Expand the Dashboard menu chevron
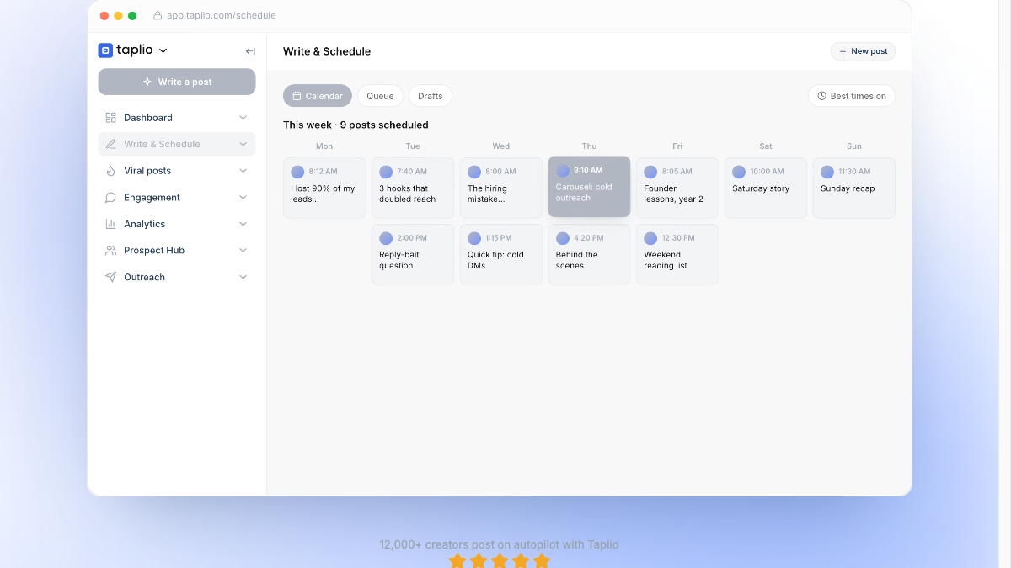The height and width of the screenshot is (568, 1011). (243, 118)
